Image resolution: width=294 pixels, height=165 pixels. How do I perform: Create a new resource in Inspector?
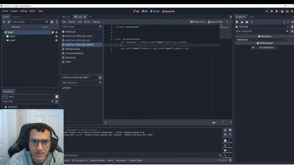pos(237,22)
